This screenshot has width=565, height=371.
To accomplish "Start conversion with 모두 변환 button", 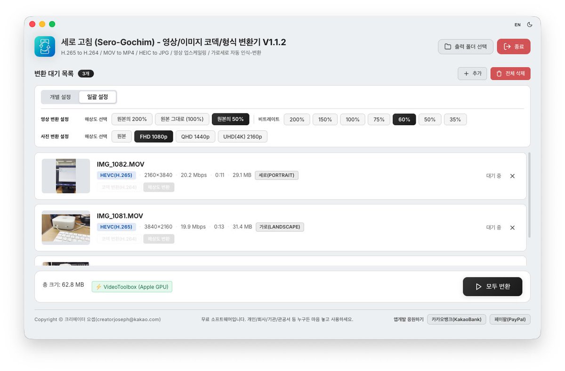I will click(x=492, y=286).
